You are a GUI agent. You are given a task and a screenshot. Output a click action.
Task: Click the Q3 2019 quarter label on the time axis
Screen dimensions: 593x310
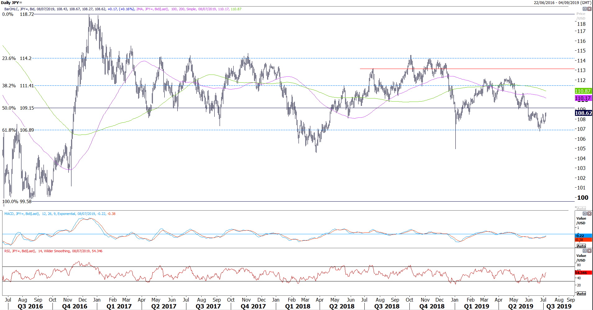coord(559,306)
